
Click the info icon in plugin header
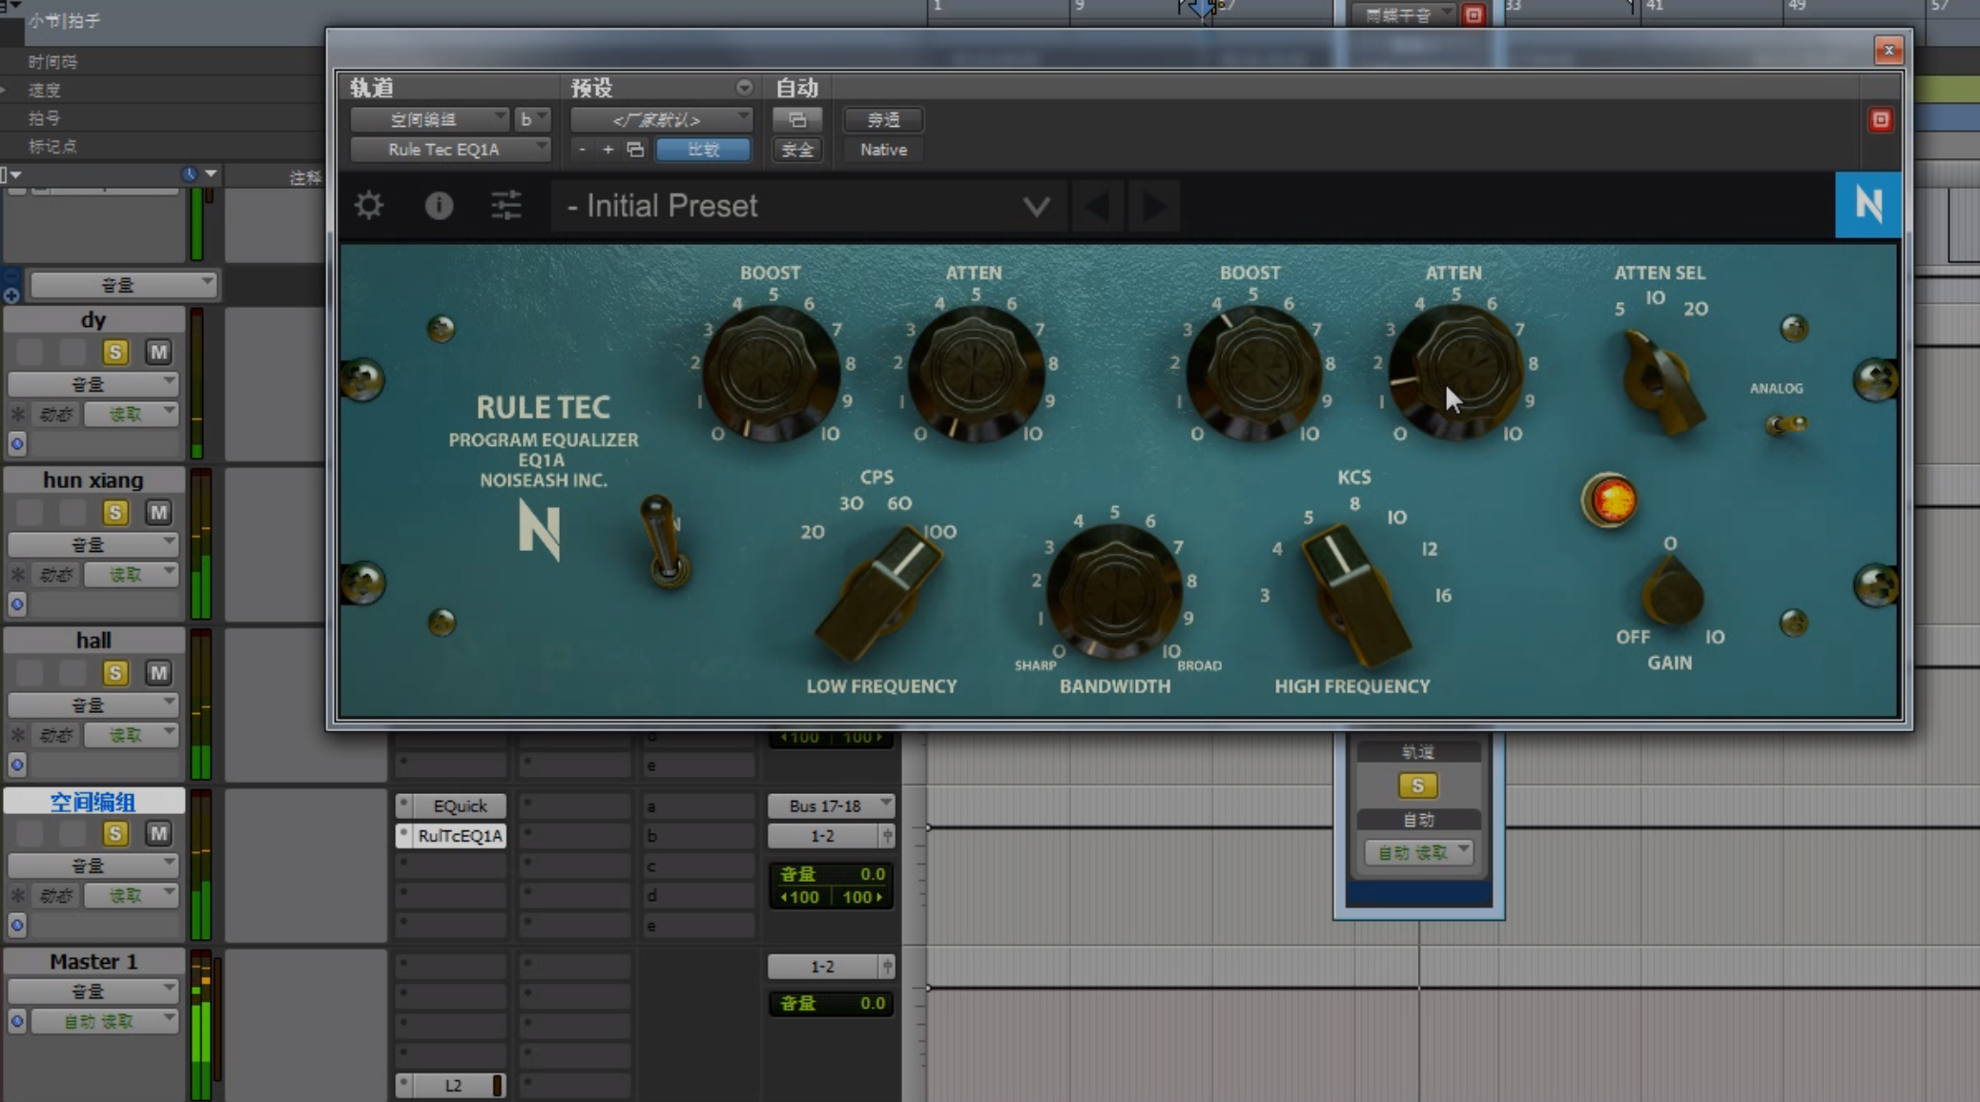tap(439, 206)
